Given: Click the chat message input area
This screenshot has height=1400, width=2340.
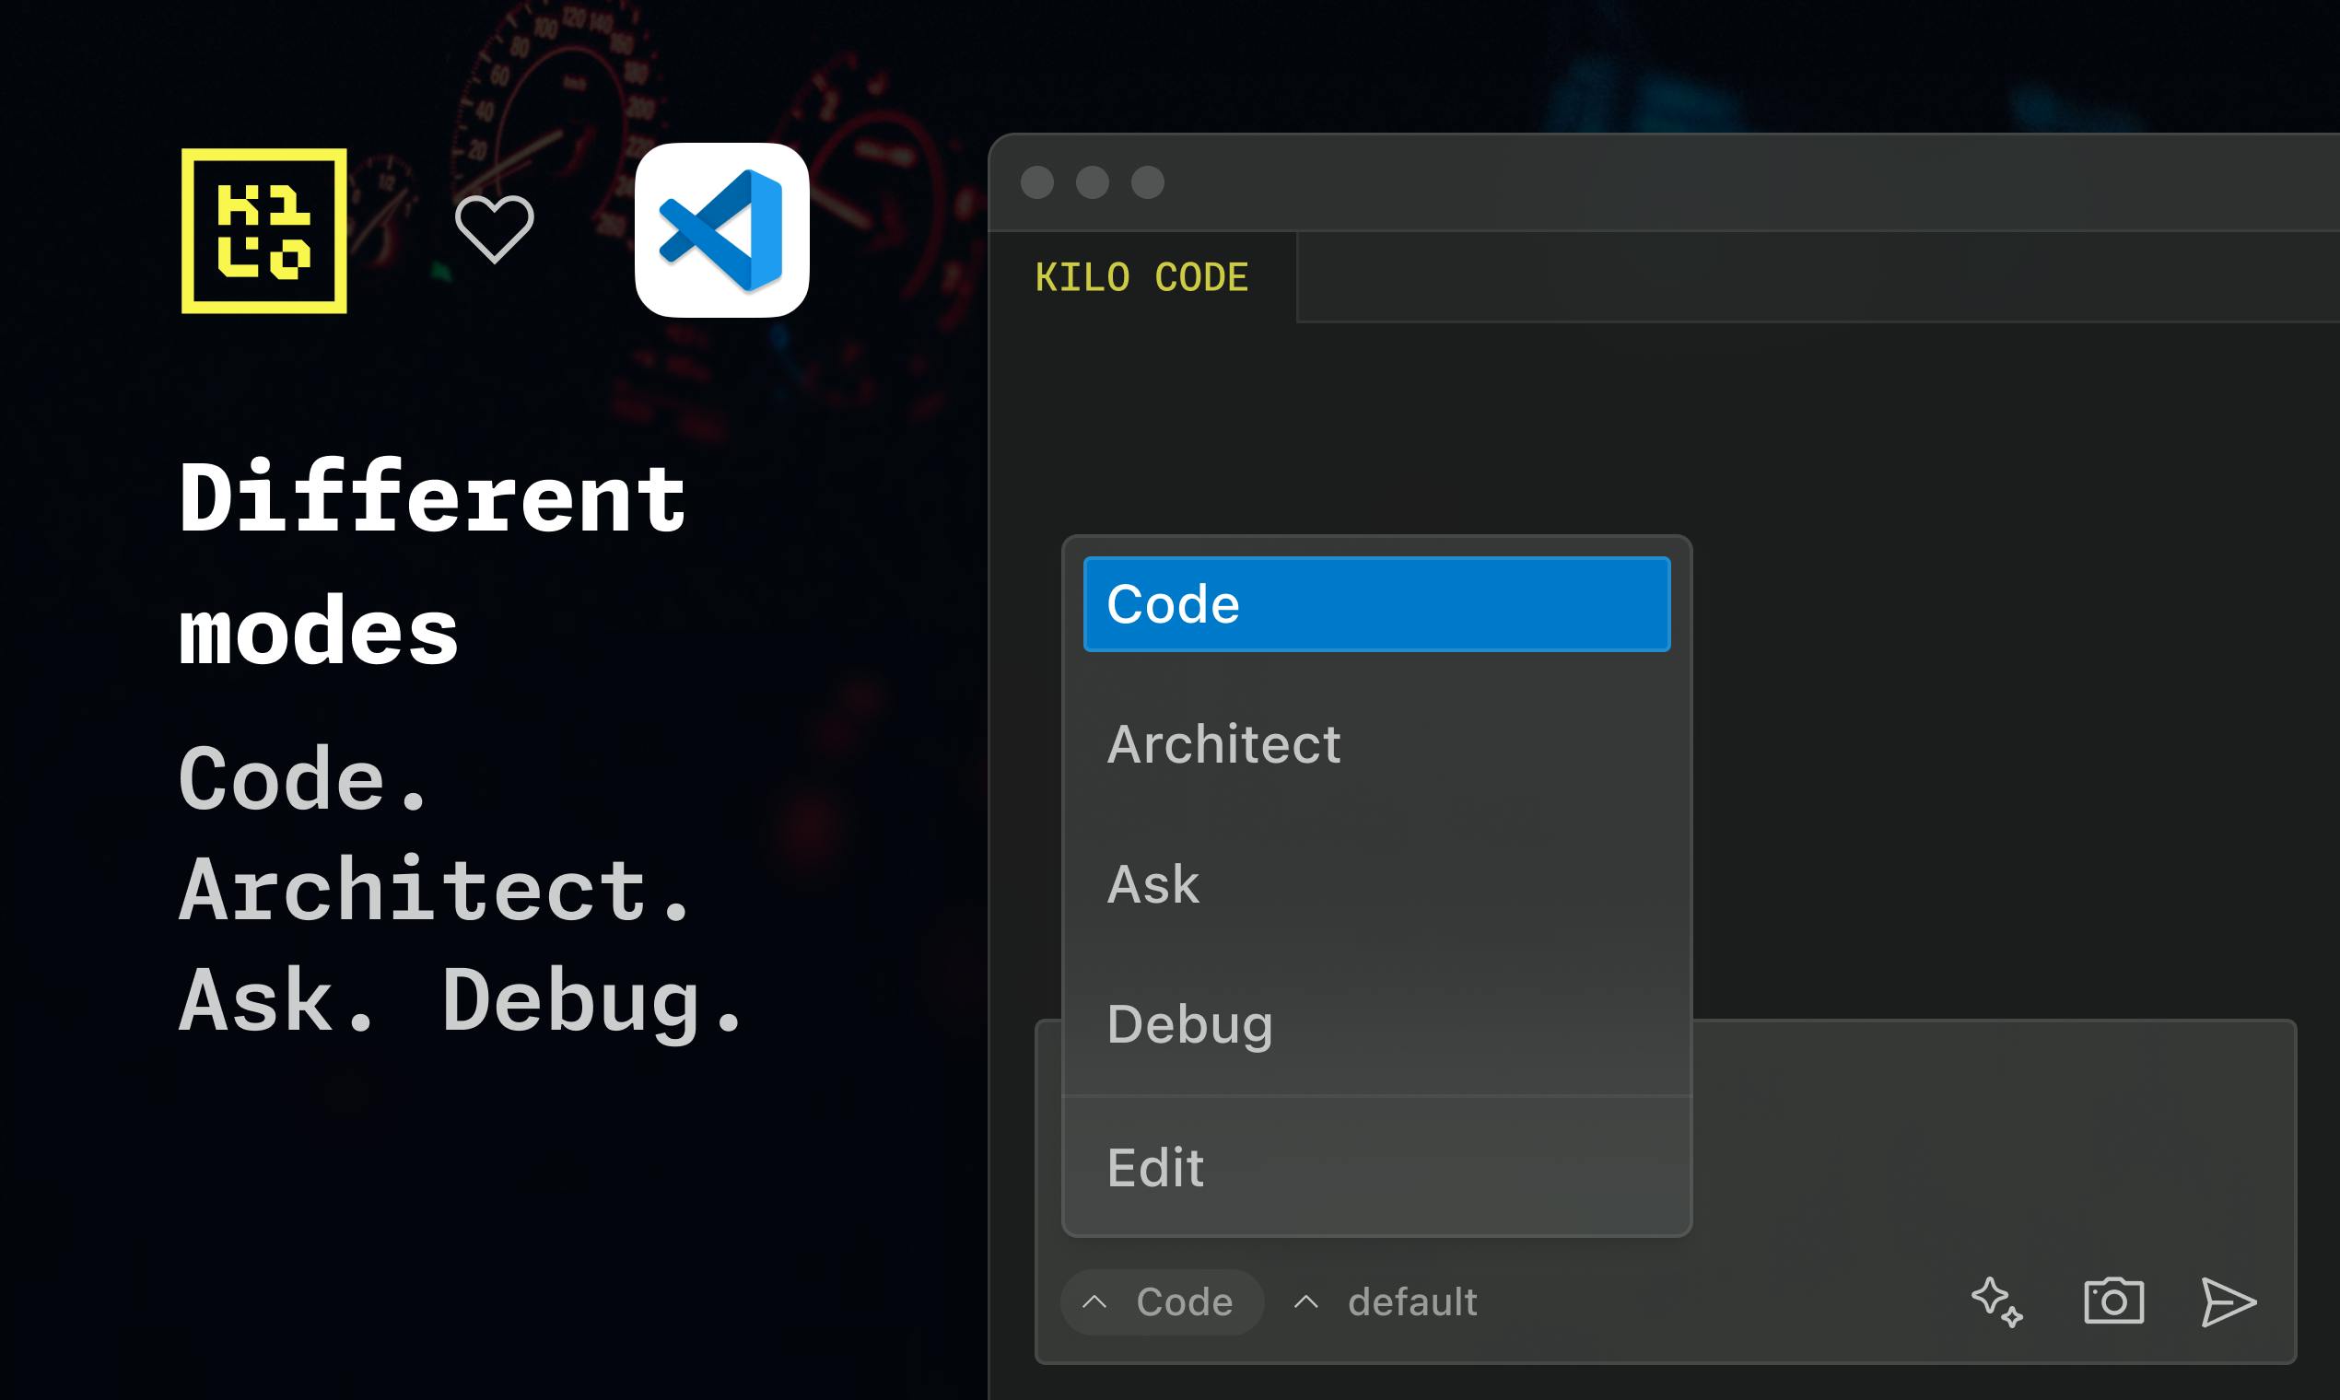Looking at the screenshot, I should pos(1991,1141).
